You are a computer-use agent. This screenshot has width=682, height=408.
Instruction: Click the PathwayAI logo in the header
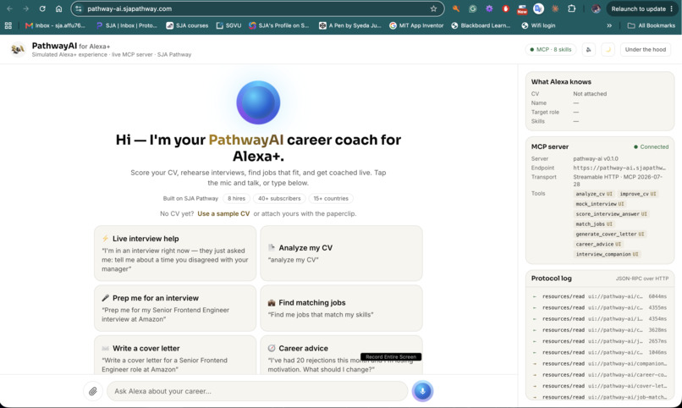(x=18, y=50)
